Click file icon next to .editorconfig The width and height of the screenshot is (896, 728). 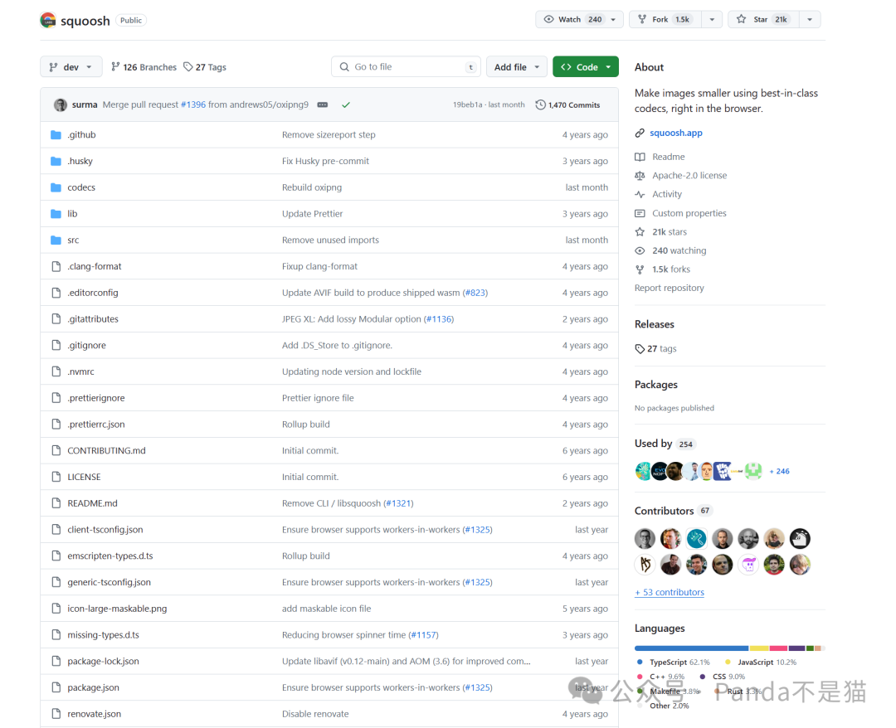56,293
